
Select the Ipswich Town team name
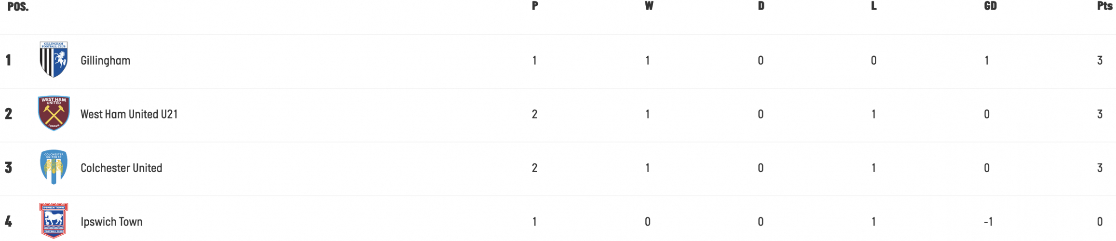(111, 222)
